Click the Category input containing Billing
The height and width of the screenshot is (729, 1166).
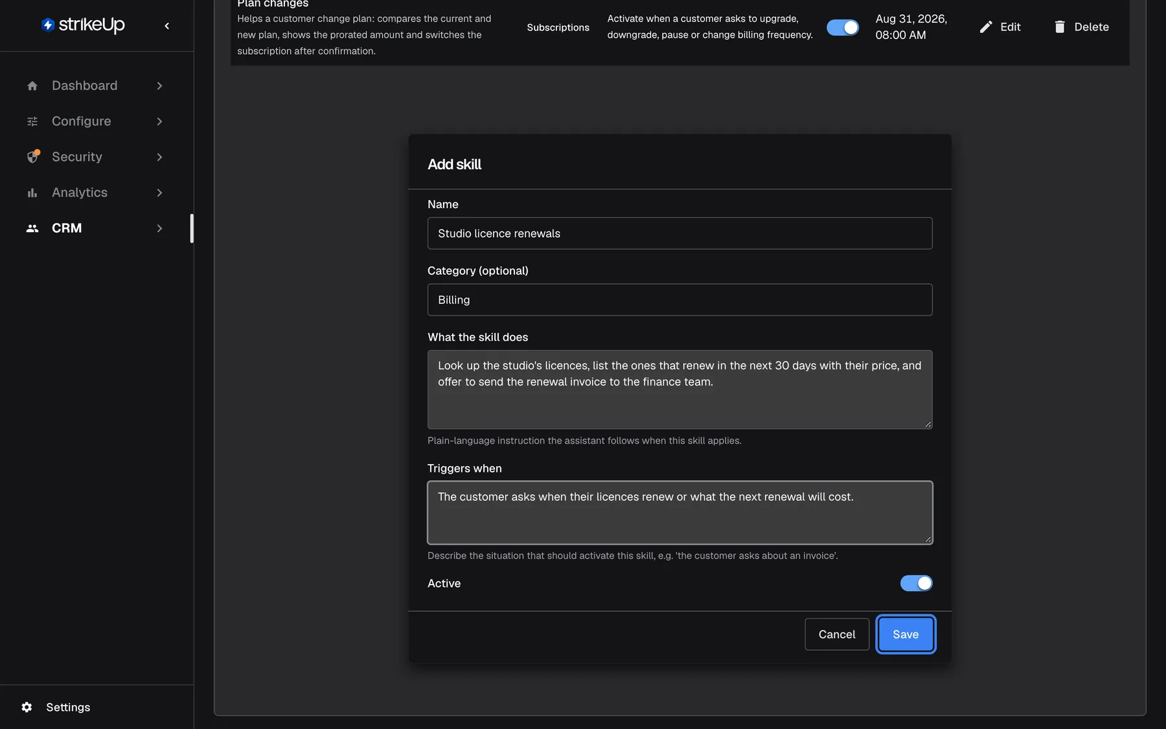pyautogui.click(x=680, y=300)
